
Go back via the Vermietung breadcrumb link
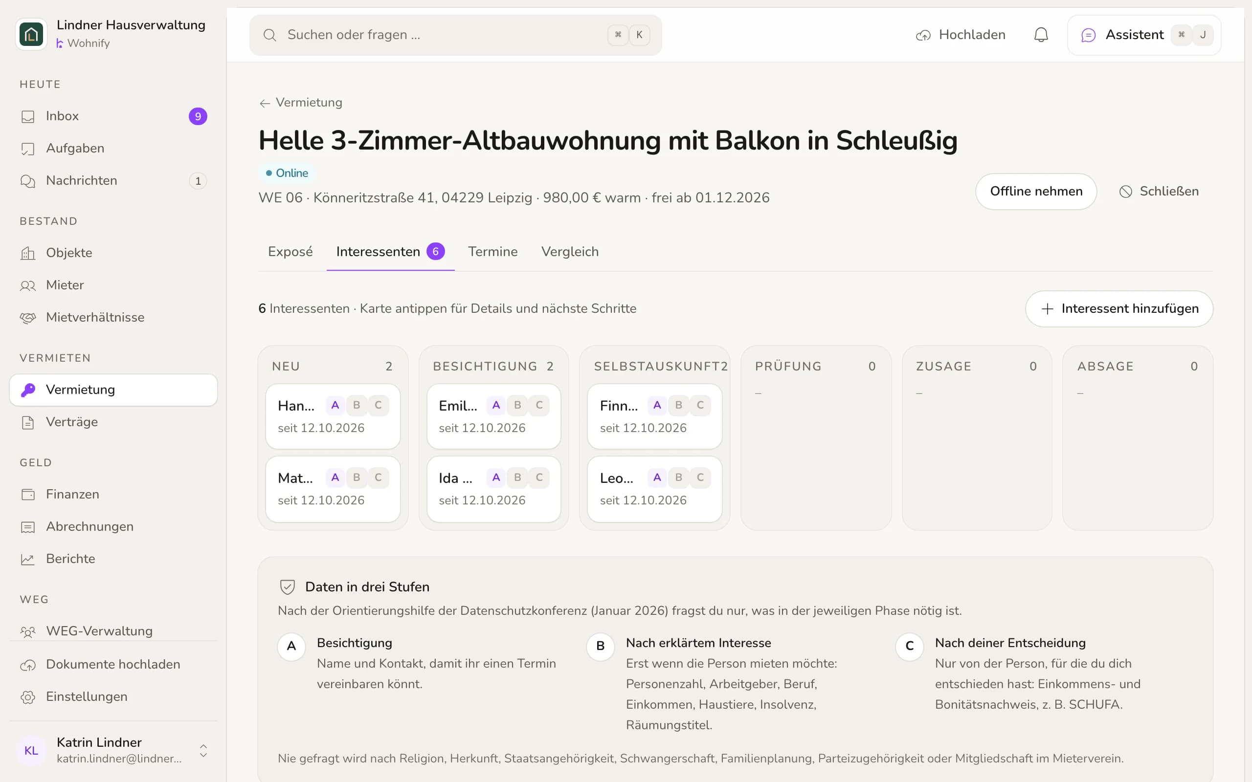[301, 103]
